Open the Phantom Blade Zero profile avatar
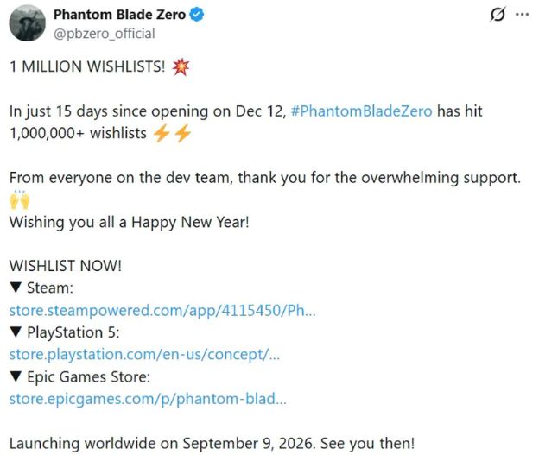The width and height of the screenshot is (539, 455). click(x=27, y=23)
